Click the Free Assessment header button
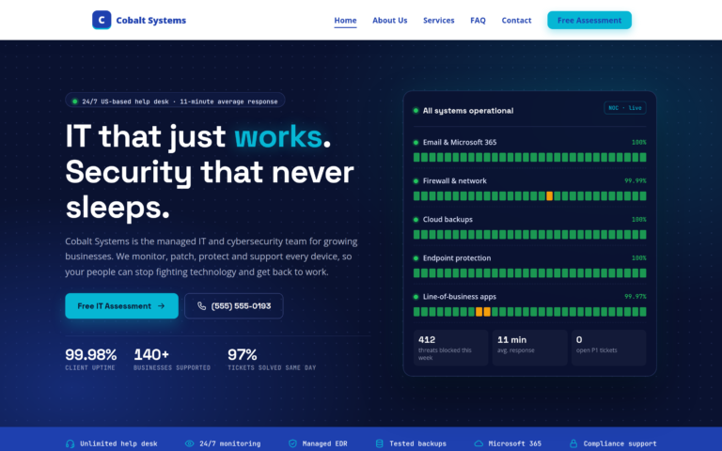The height and width of the screenshot is (451, 722). (x=589, y=21)
